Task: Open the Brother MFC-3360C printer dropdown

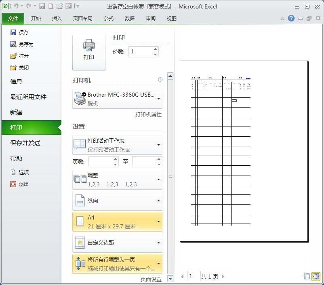Action: [118, 99]
